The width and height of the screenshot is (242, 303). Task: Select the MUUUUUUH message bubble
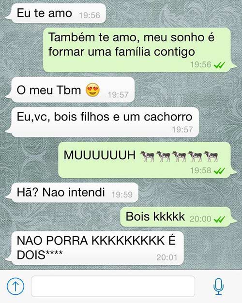coord(147,160)
